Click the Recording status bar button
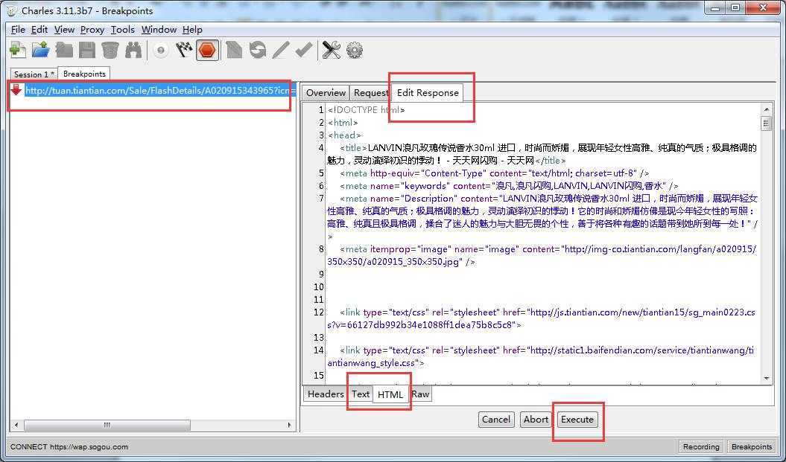This screenshot has width=786, height=462. 701,446
